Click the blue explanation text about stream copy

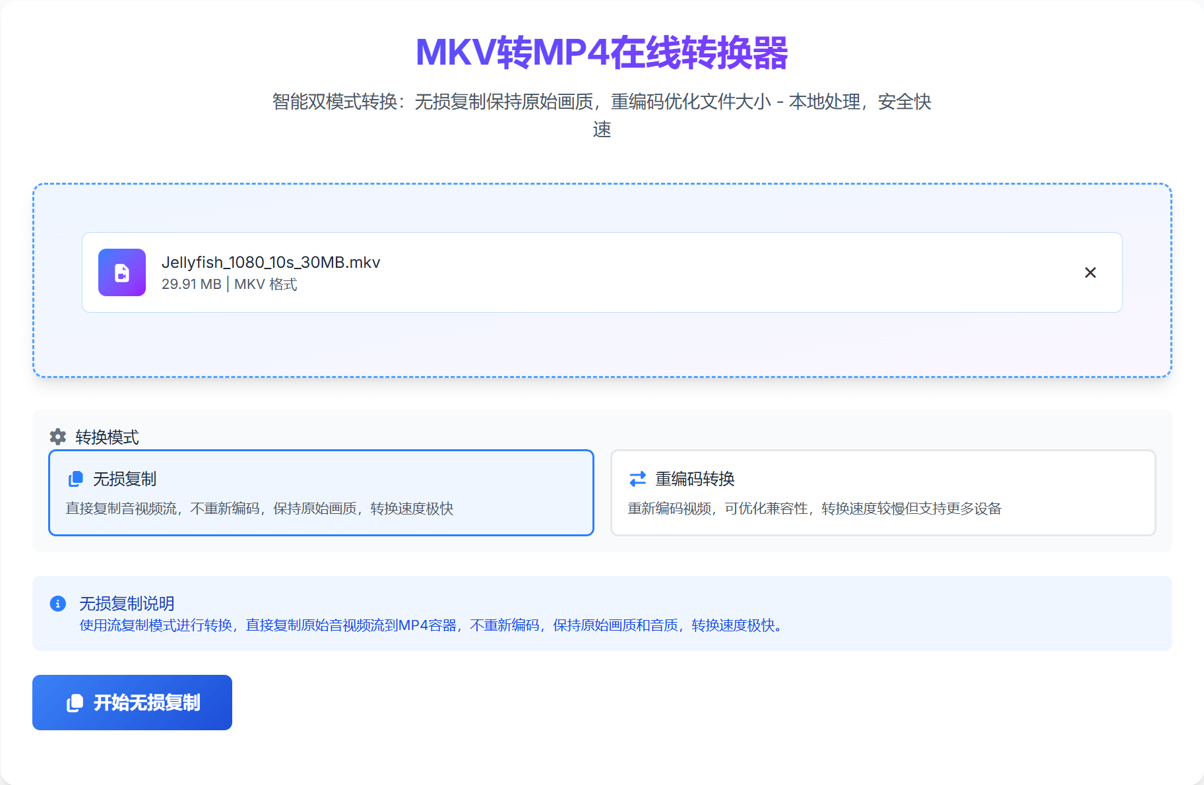429,626
